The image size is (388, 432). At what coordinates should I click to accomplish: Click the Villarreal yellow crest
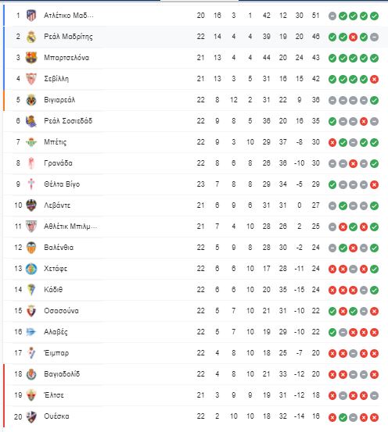pos(31,100)
